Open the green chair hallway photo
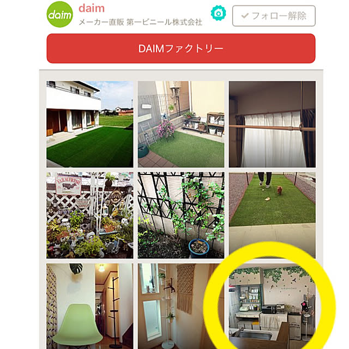 pos(89,306)
